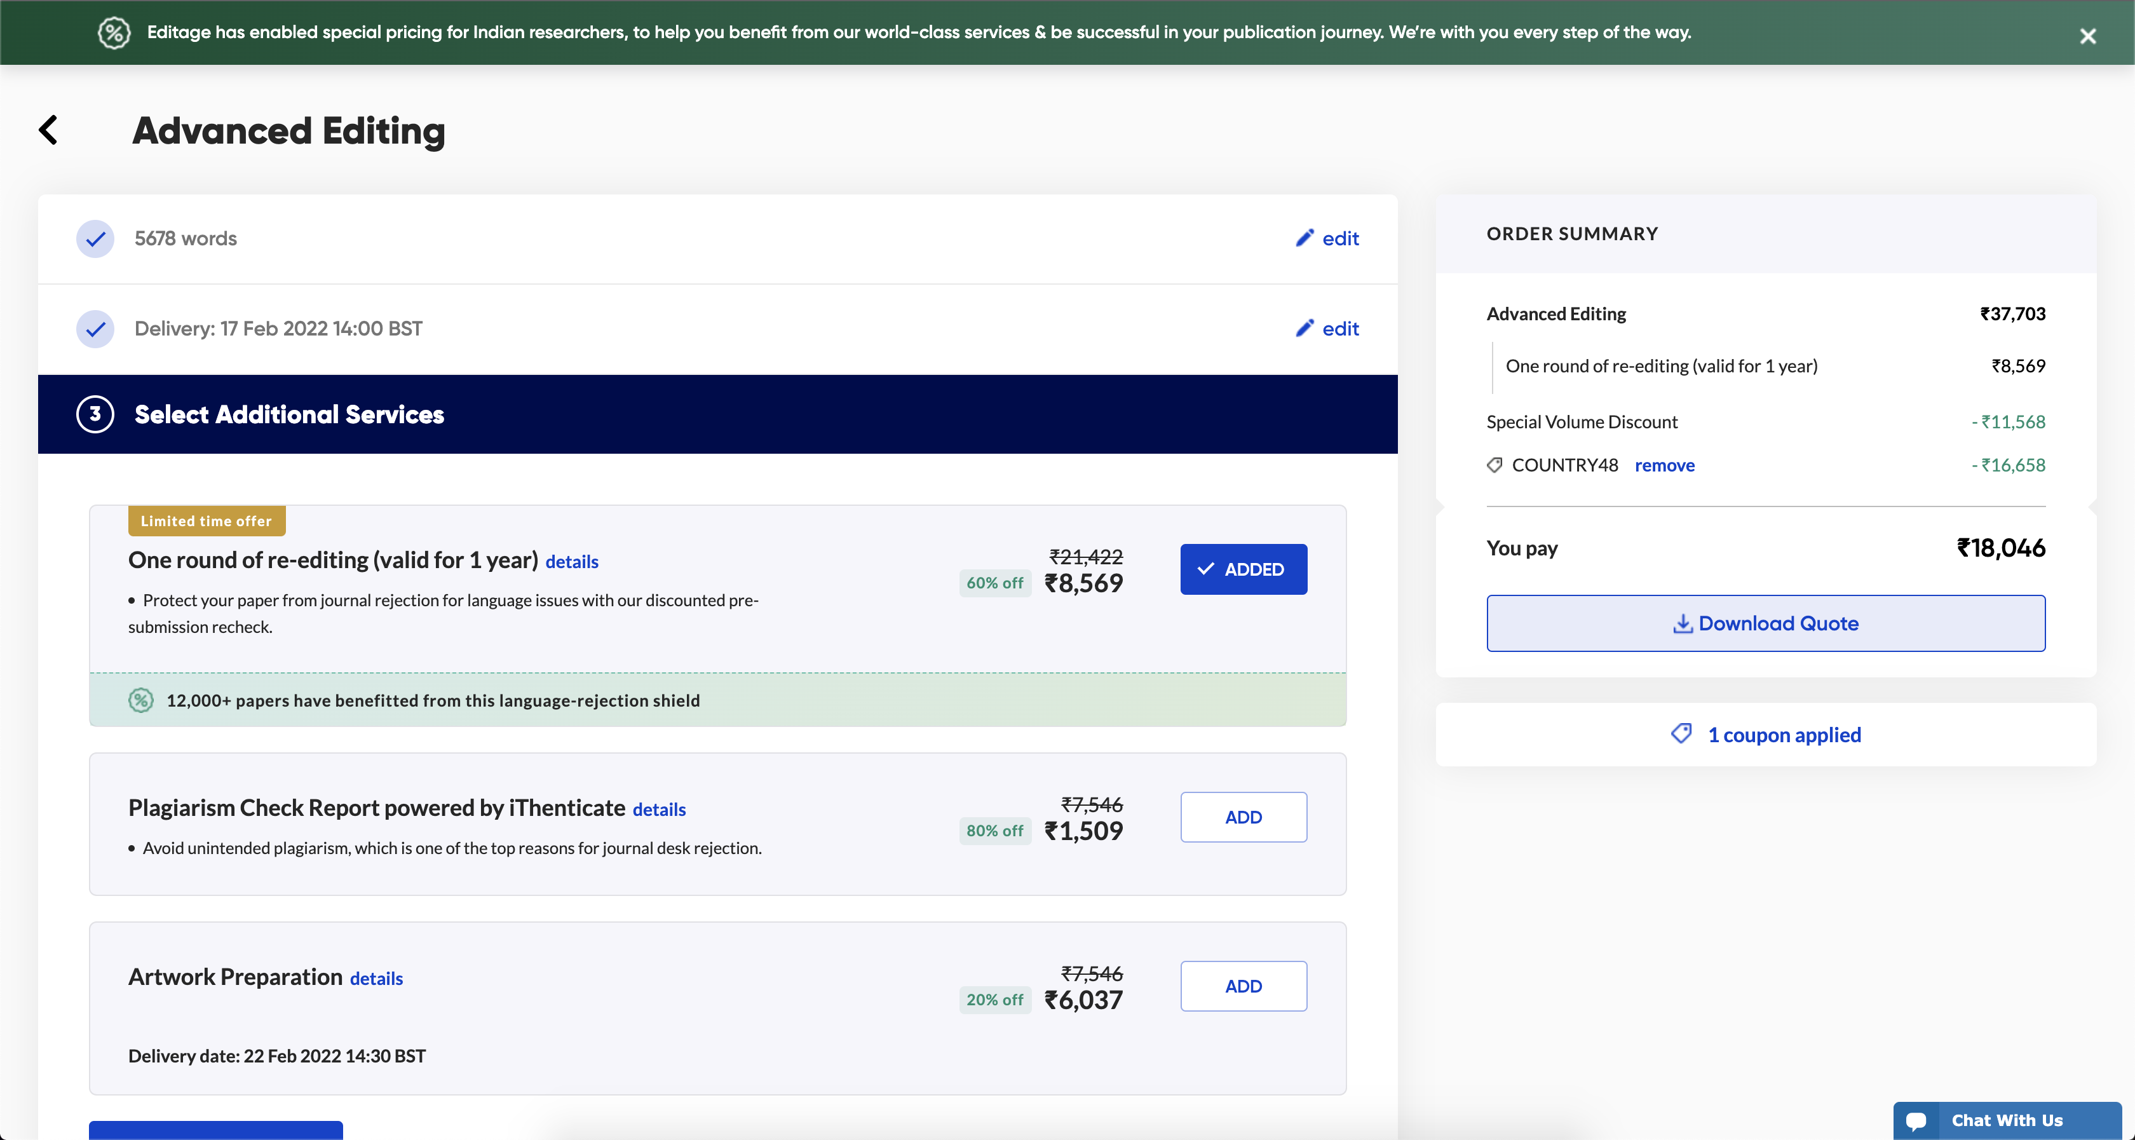Click the chat bubble icon

pos(1916,1121)
